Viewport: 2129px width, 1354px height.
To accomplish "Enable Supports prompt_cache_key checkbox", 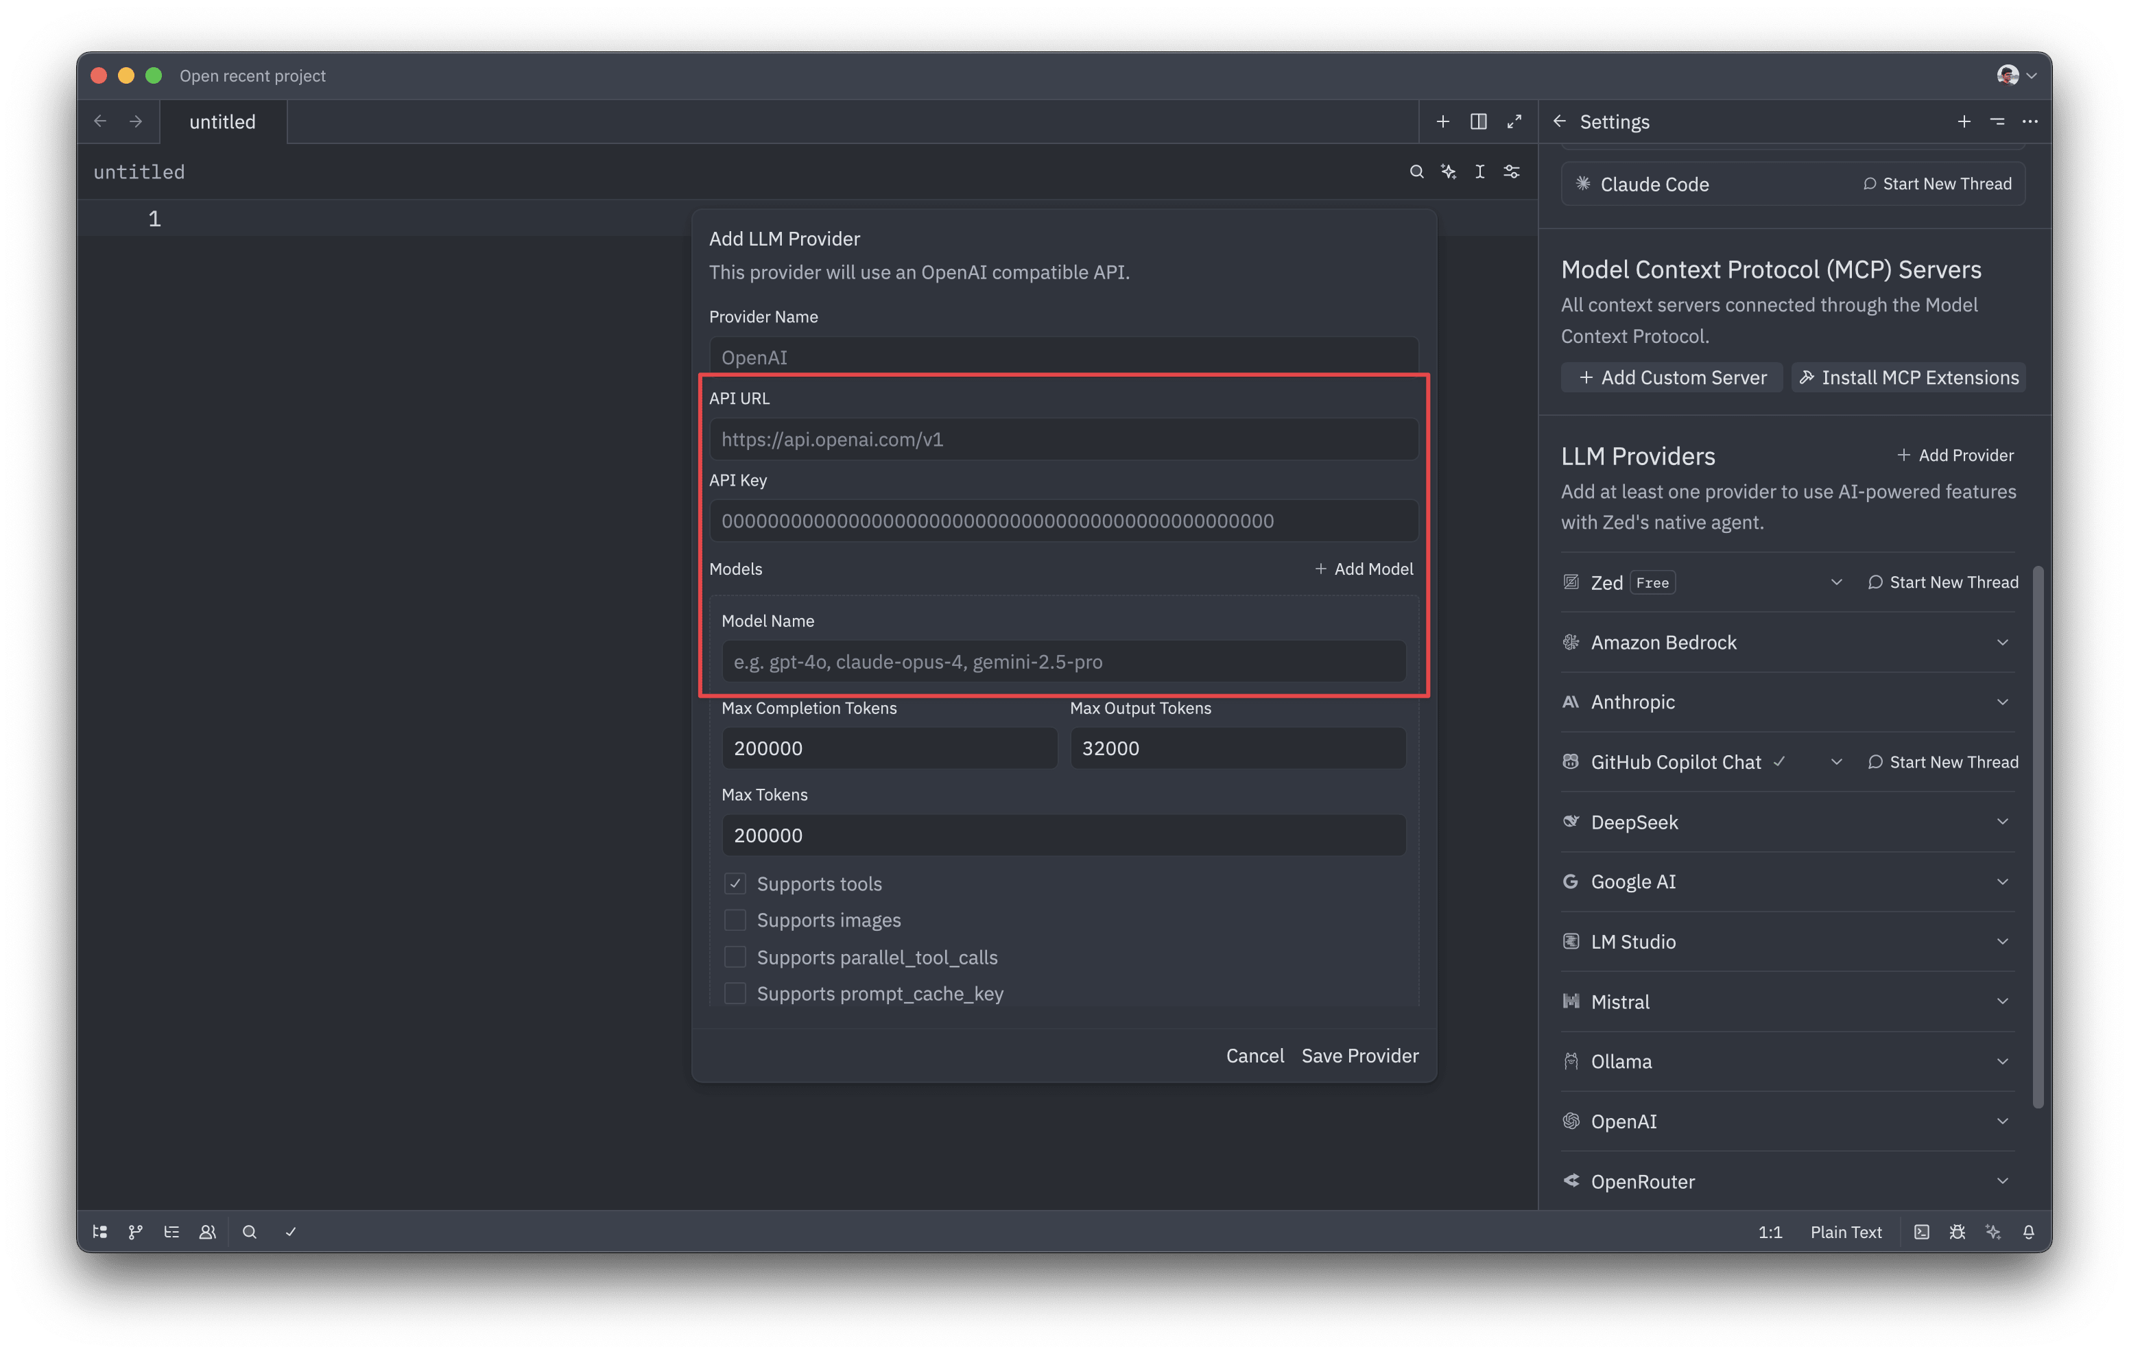I will click(735, 993).
